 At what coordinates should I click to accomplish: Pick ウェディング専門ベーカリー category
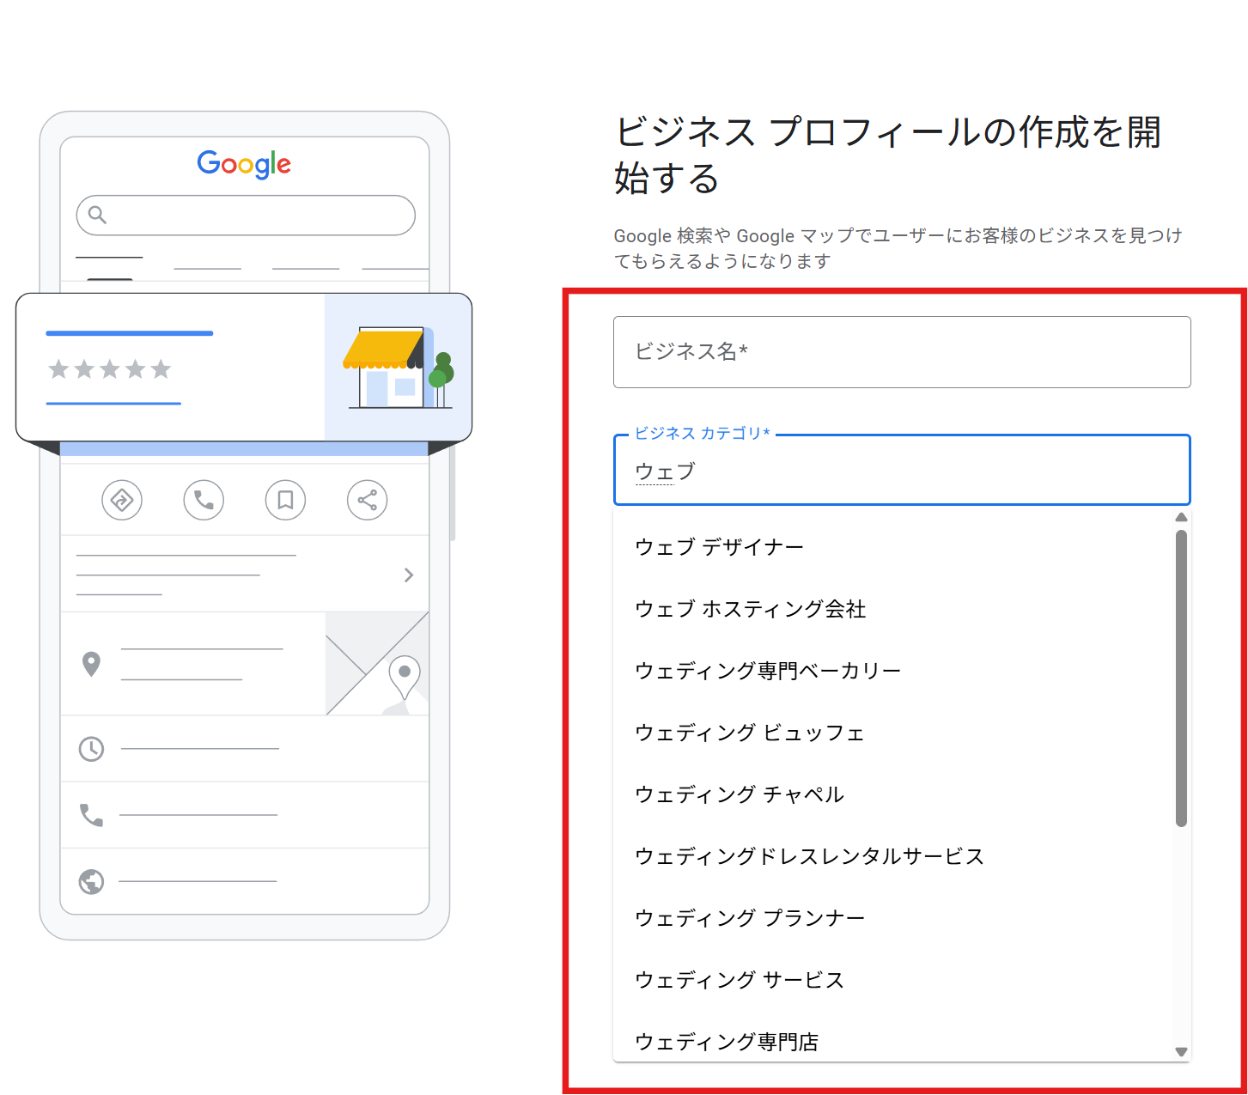[x=768, y=671]
